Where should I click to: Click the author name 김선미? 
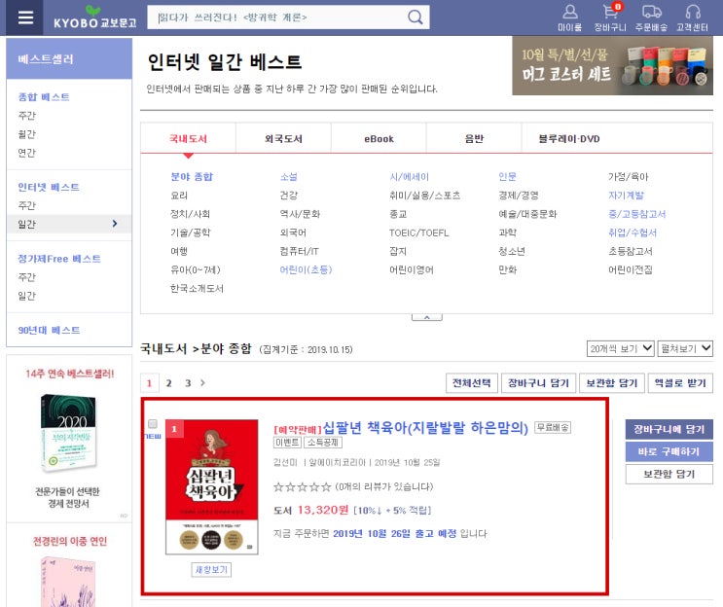[285, 462]
